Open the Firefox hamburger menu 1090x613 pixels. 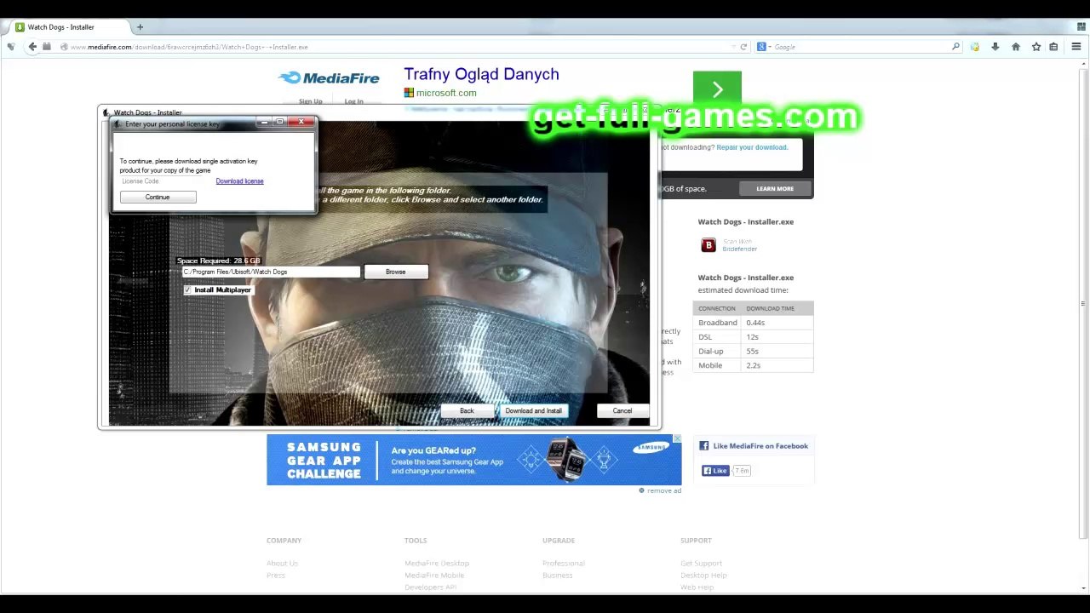[x=1076, y=47]
